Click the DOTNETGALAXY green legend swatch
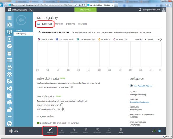173x139 pixels. click(38, 123)
